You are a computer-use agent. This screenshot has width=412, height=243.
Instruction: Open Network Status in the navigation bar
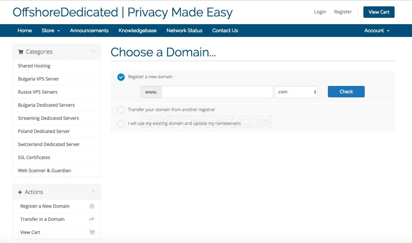coord(184,31)
